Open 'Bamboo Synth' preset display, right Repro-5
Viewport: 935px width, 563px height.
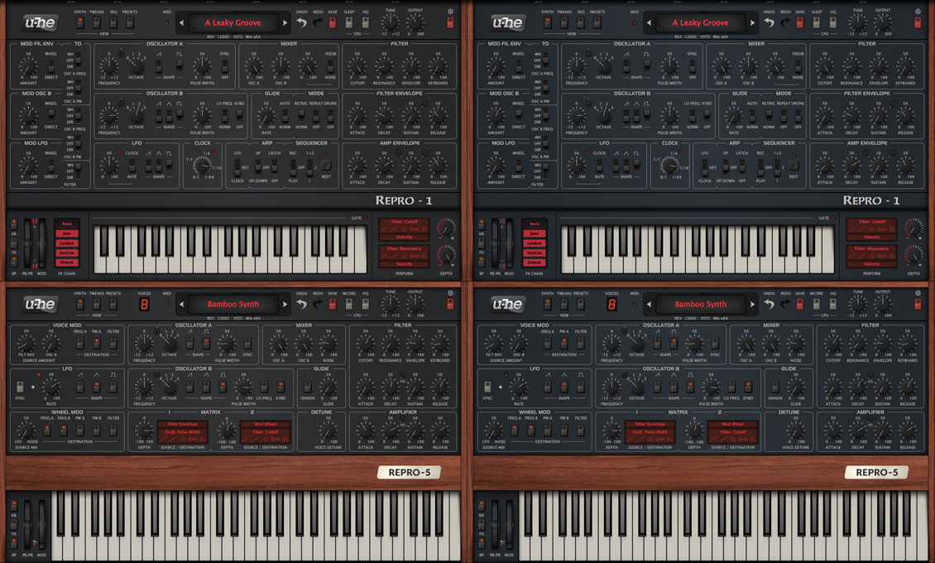[x=701, y=304]
